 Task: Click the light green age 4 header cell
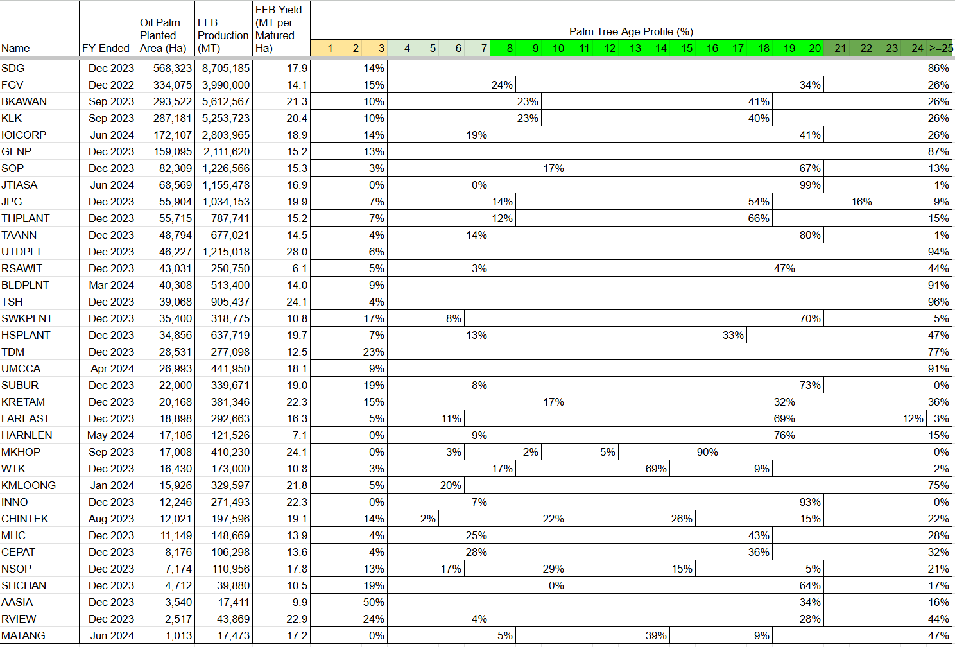click(x=400, y=48)
